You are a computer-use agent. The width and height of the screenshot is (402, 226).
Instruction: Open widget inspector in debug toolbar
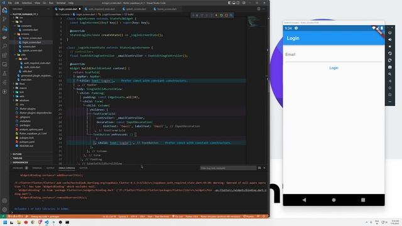pyautogui.click(x=231, y=15)
